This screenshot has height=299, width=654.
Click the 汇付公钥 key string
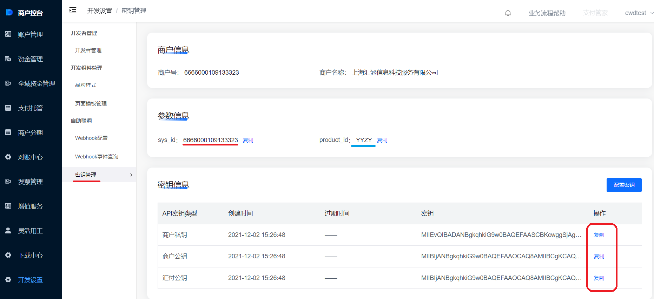(501, 278)
